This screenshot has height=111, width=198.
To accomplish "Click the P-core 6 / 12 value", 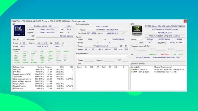I will coord(23,43).
